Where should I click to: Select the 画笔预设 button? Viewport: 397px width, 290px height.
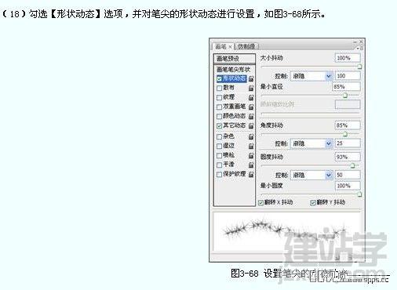[235, 59]
